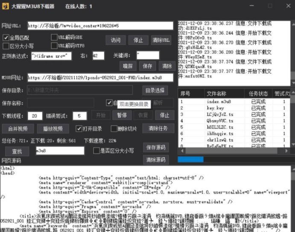Click the 暂停 download button
Image resolution: width=295 pixels, height=232 pixels.
click(x=122, y=116)
